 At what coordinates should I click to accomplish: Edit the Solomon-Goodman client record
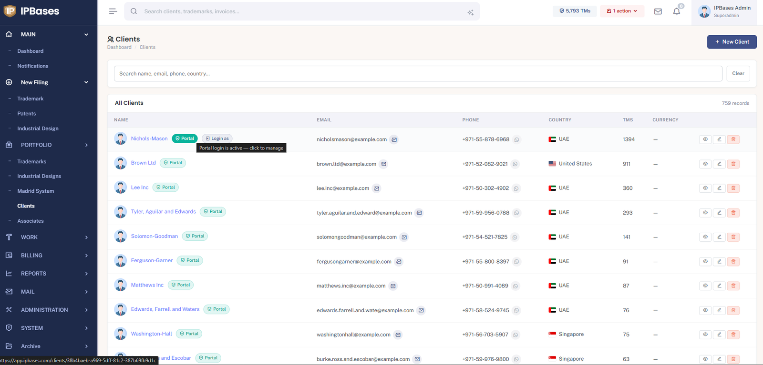click(719, 237)
